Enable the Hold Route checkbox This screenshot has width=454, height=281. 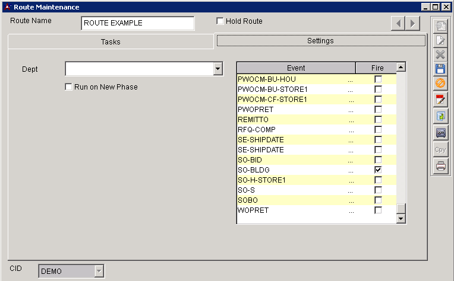[220, 21]
